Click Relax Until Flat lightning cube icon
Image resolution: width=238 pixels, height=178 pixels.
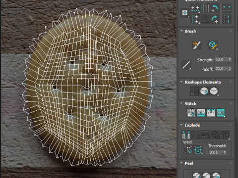click(x=204, y=91)
